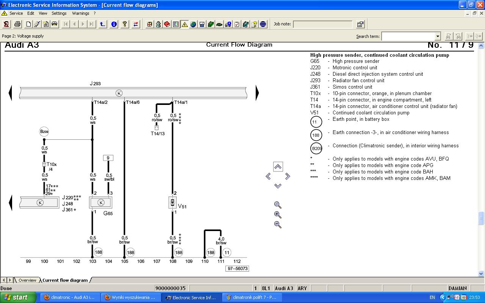Screen dimensions: 485x303
Task: Open the '?' help menu
Action: [x=95, y=13]
